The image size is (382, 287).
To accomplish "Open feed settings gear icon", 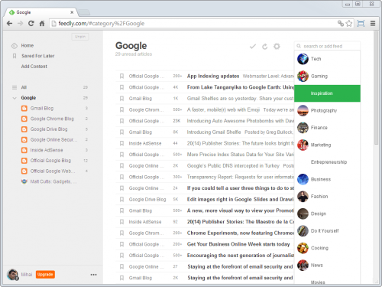I will pos(277,47).
